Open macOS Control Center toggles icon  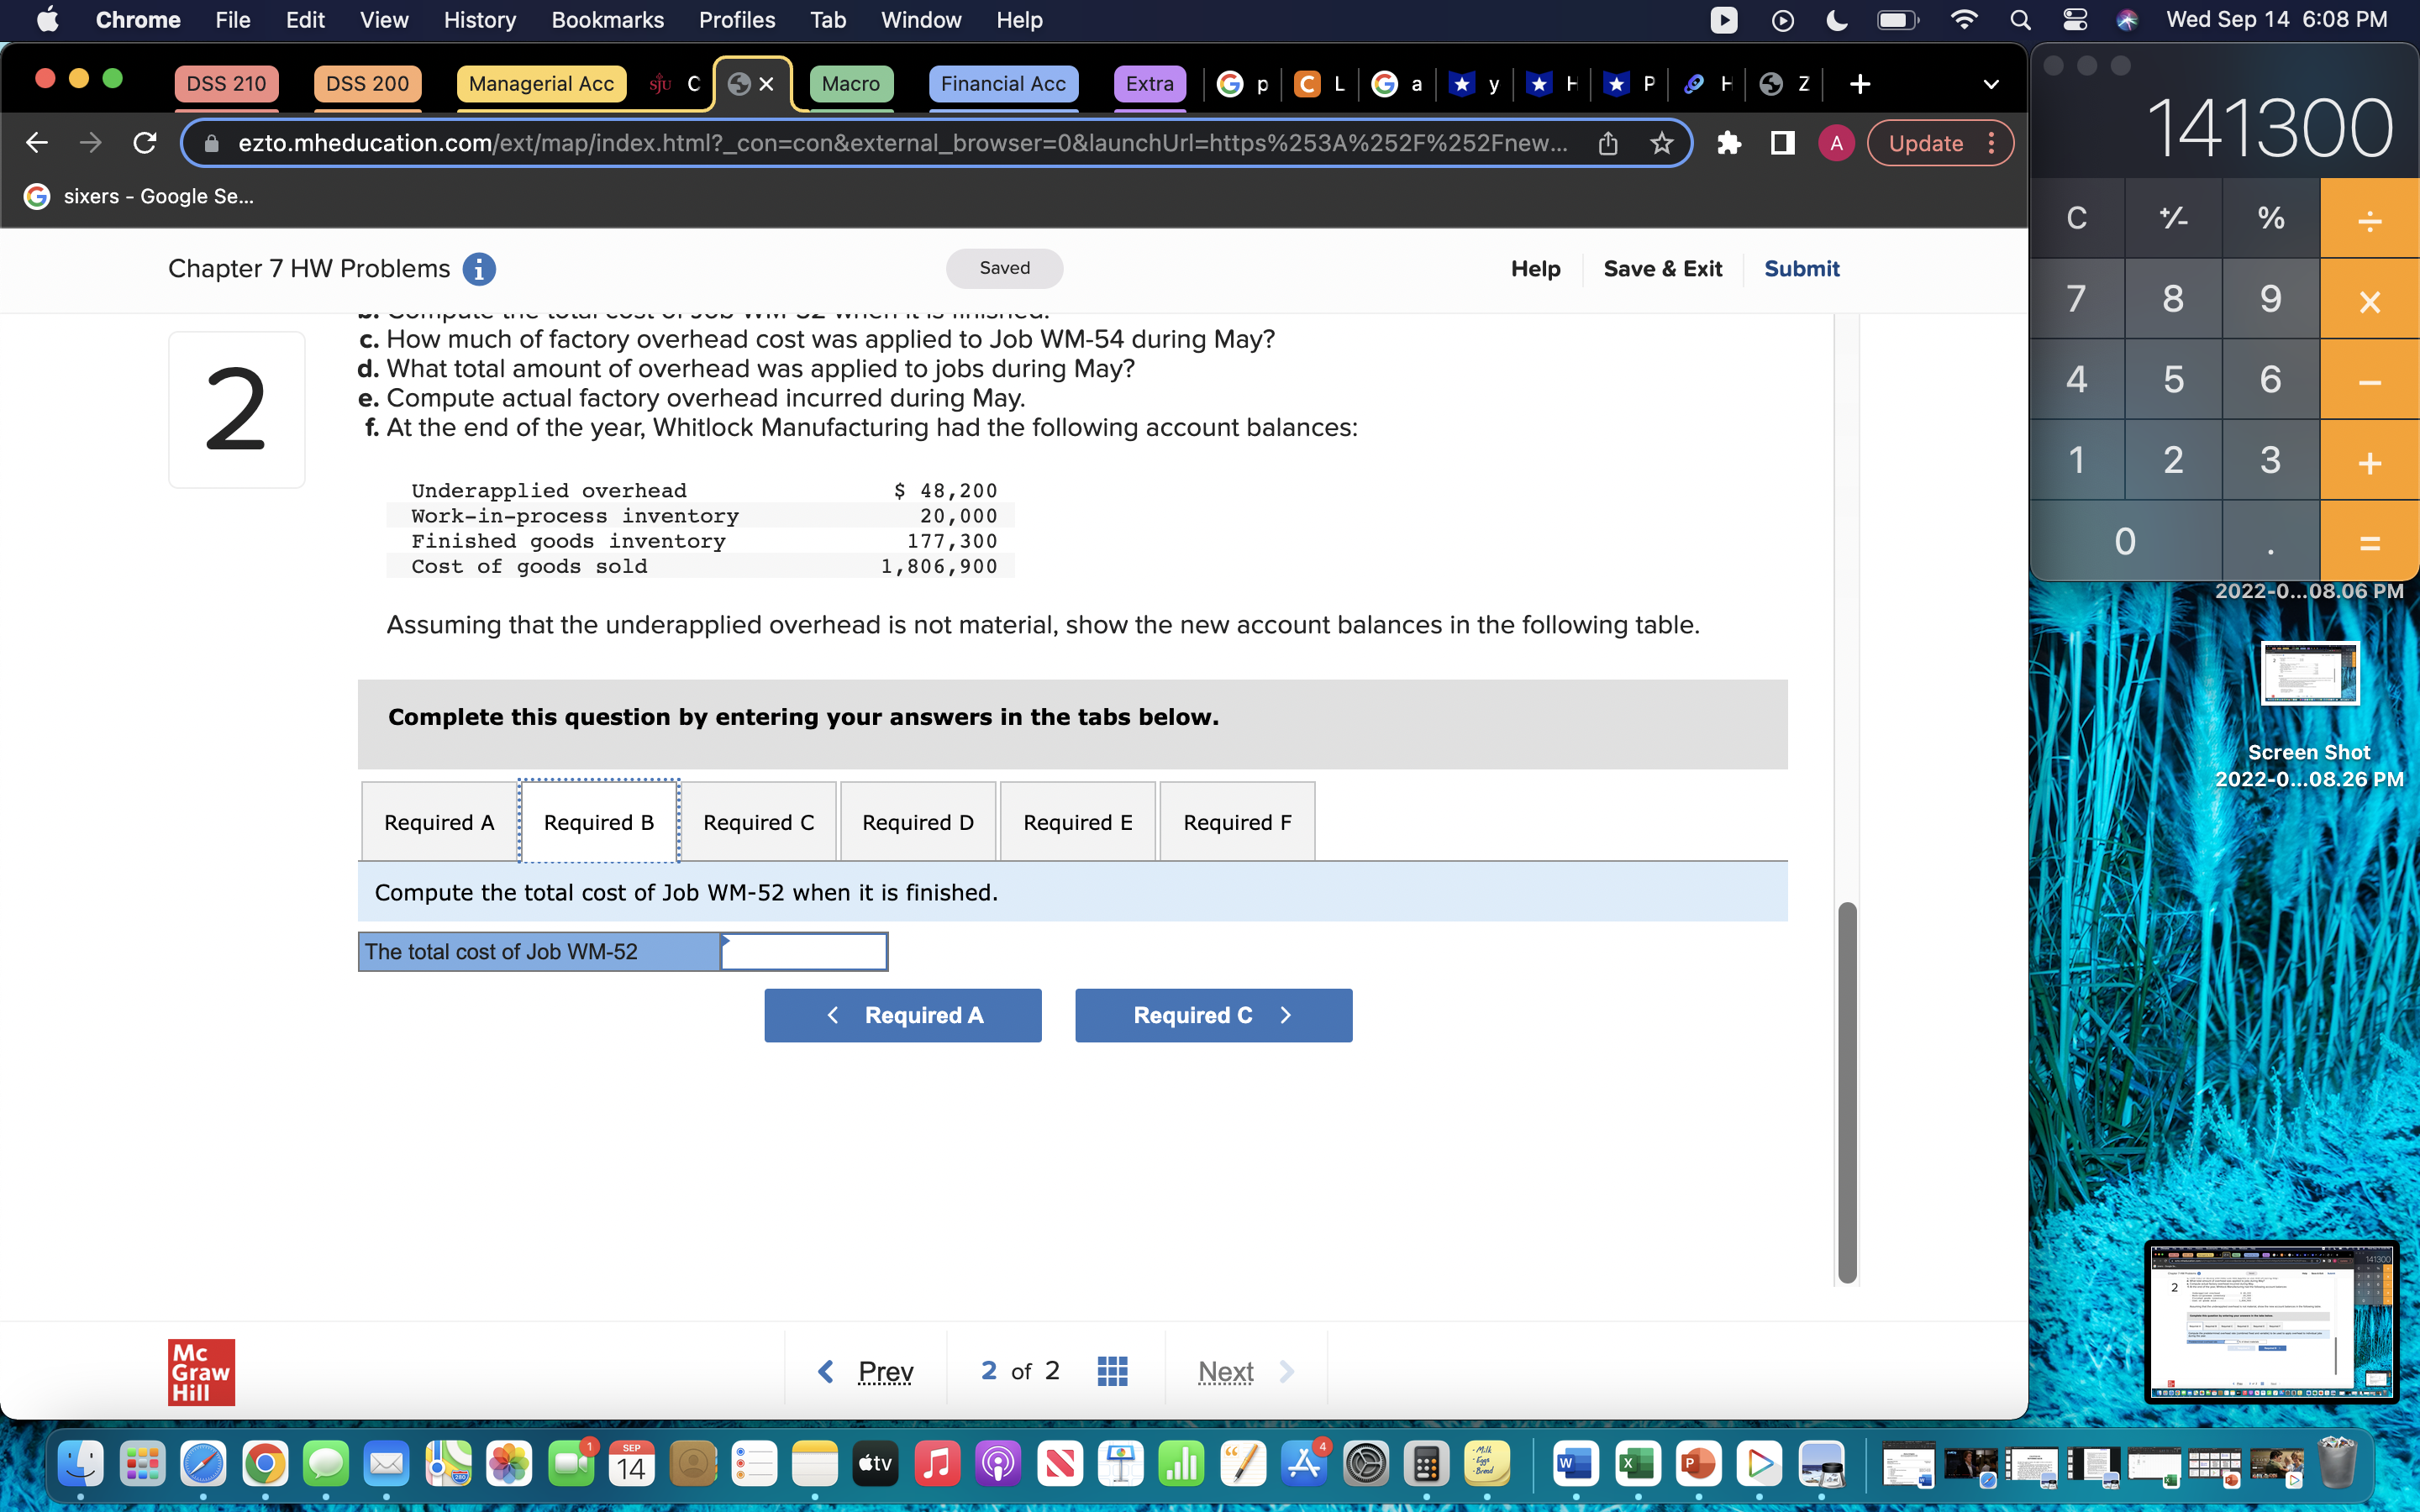click(2075, 20)
